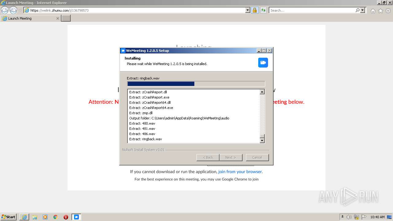This screenshot has width=393, height=221.
Task: Go to the IE Home page icon
Action: 373,11
